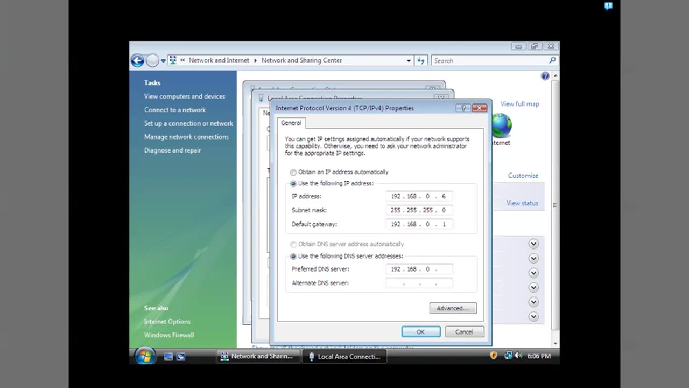Click the View status link
The image size is (689, 388).
point(522,203)
